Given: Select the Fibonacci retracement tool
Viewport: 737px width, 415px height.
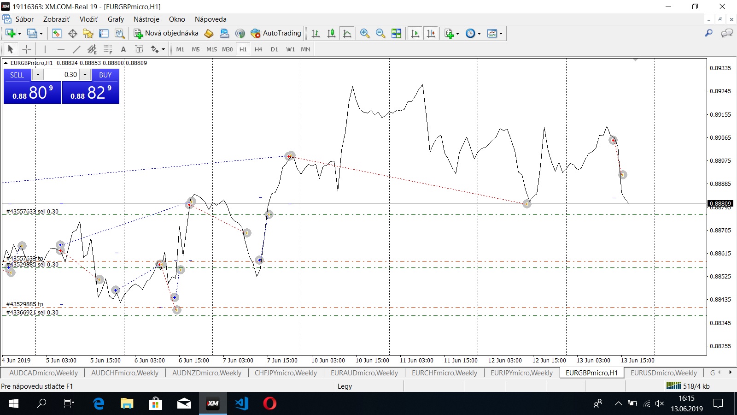Looking at the screenshot, I should pyautogui.click(x=108, y=49).
